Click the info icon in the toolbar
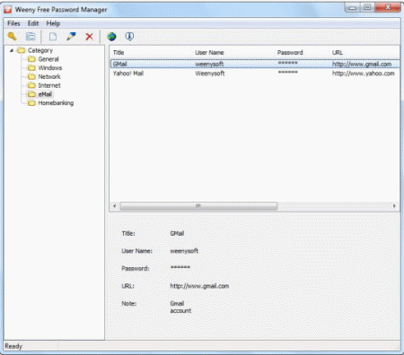 [x=129, y=37]
